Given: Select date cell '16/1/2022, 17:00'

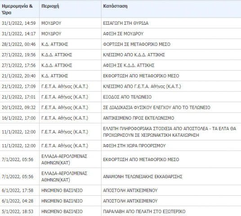Looking at the screenshot, I should 18,118.
